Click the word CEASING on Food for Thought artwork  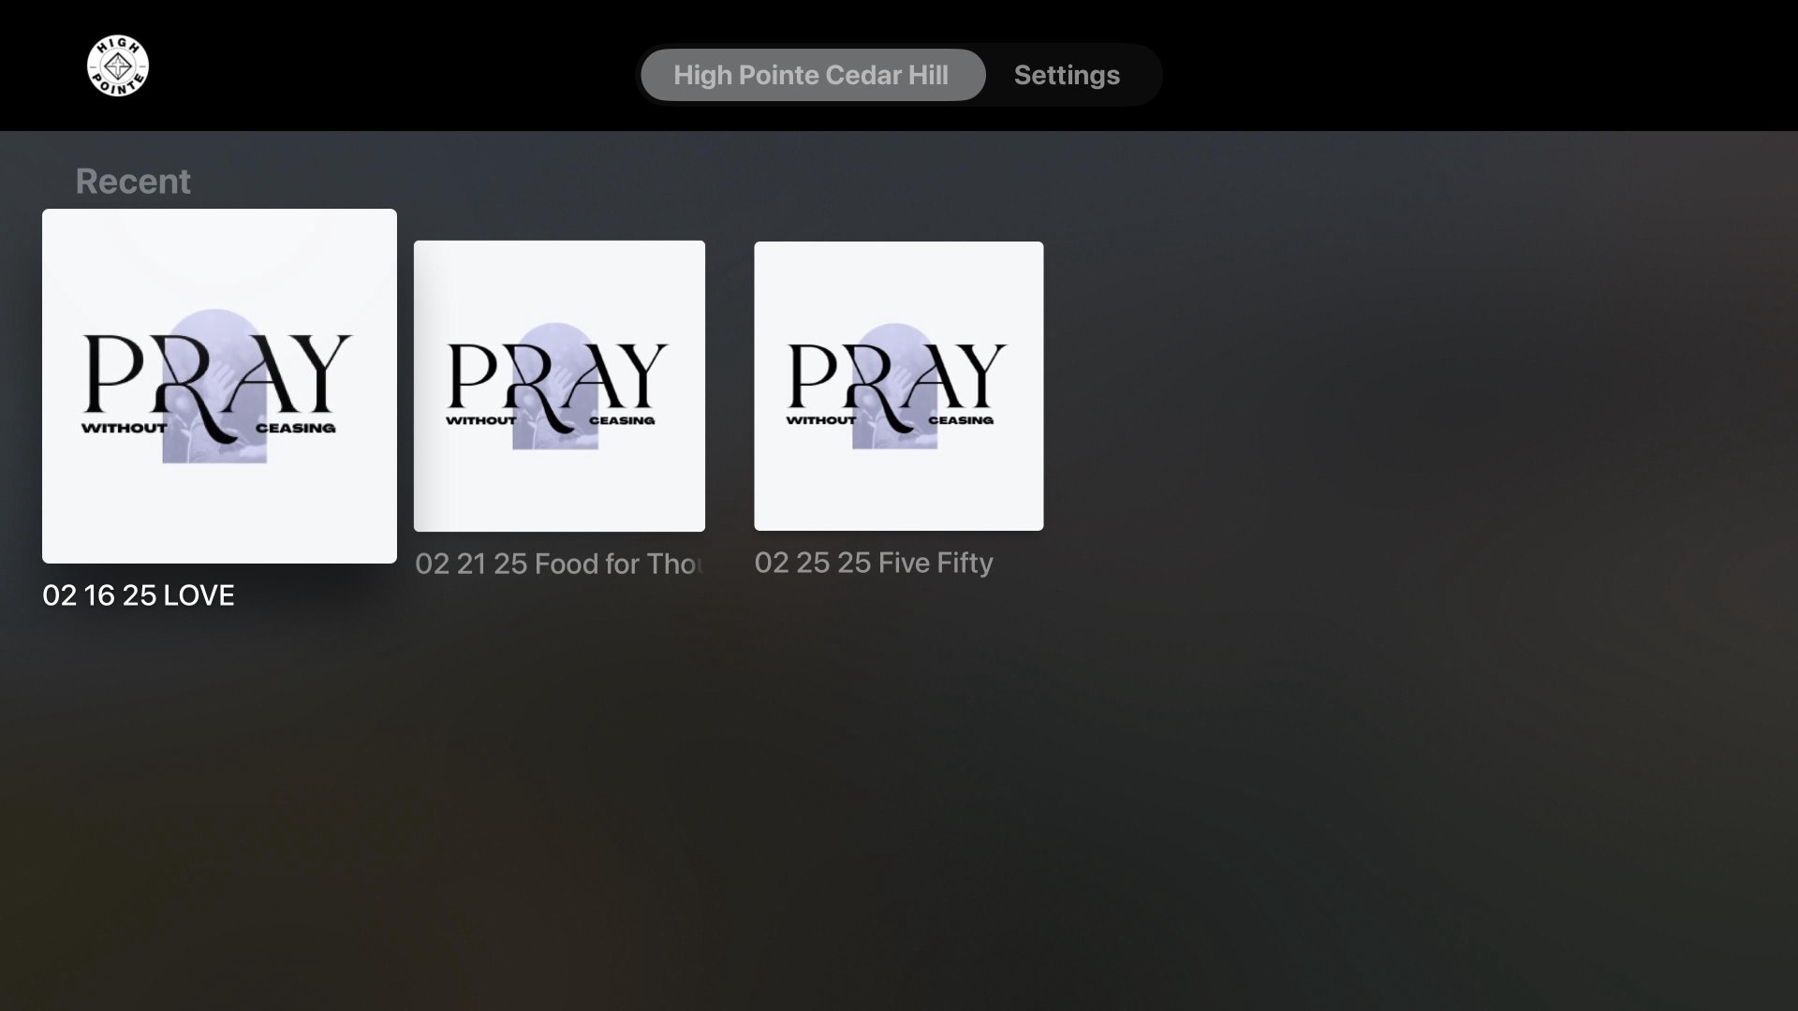click(622, 420)
